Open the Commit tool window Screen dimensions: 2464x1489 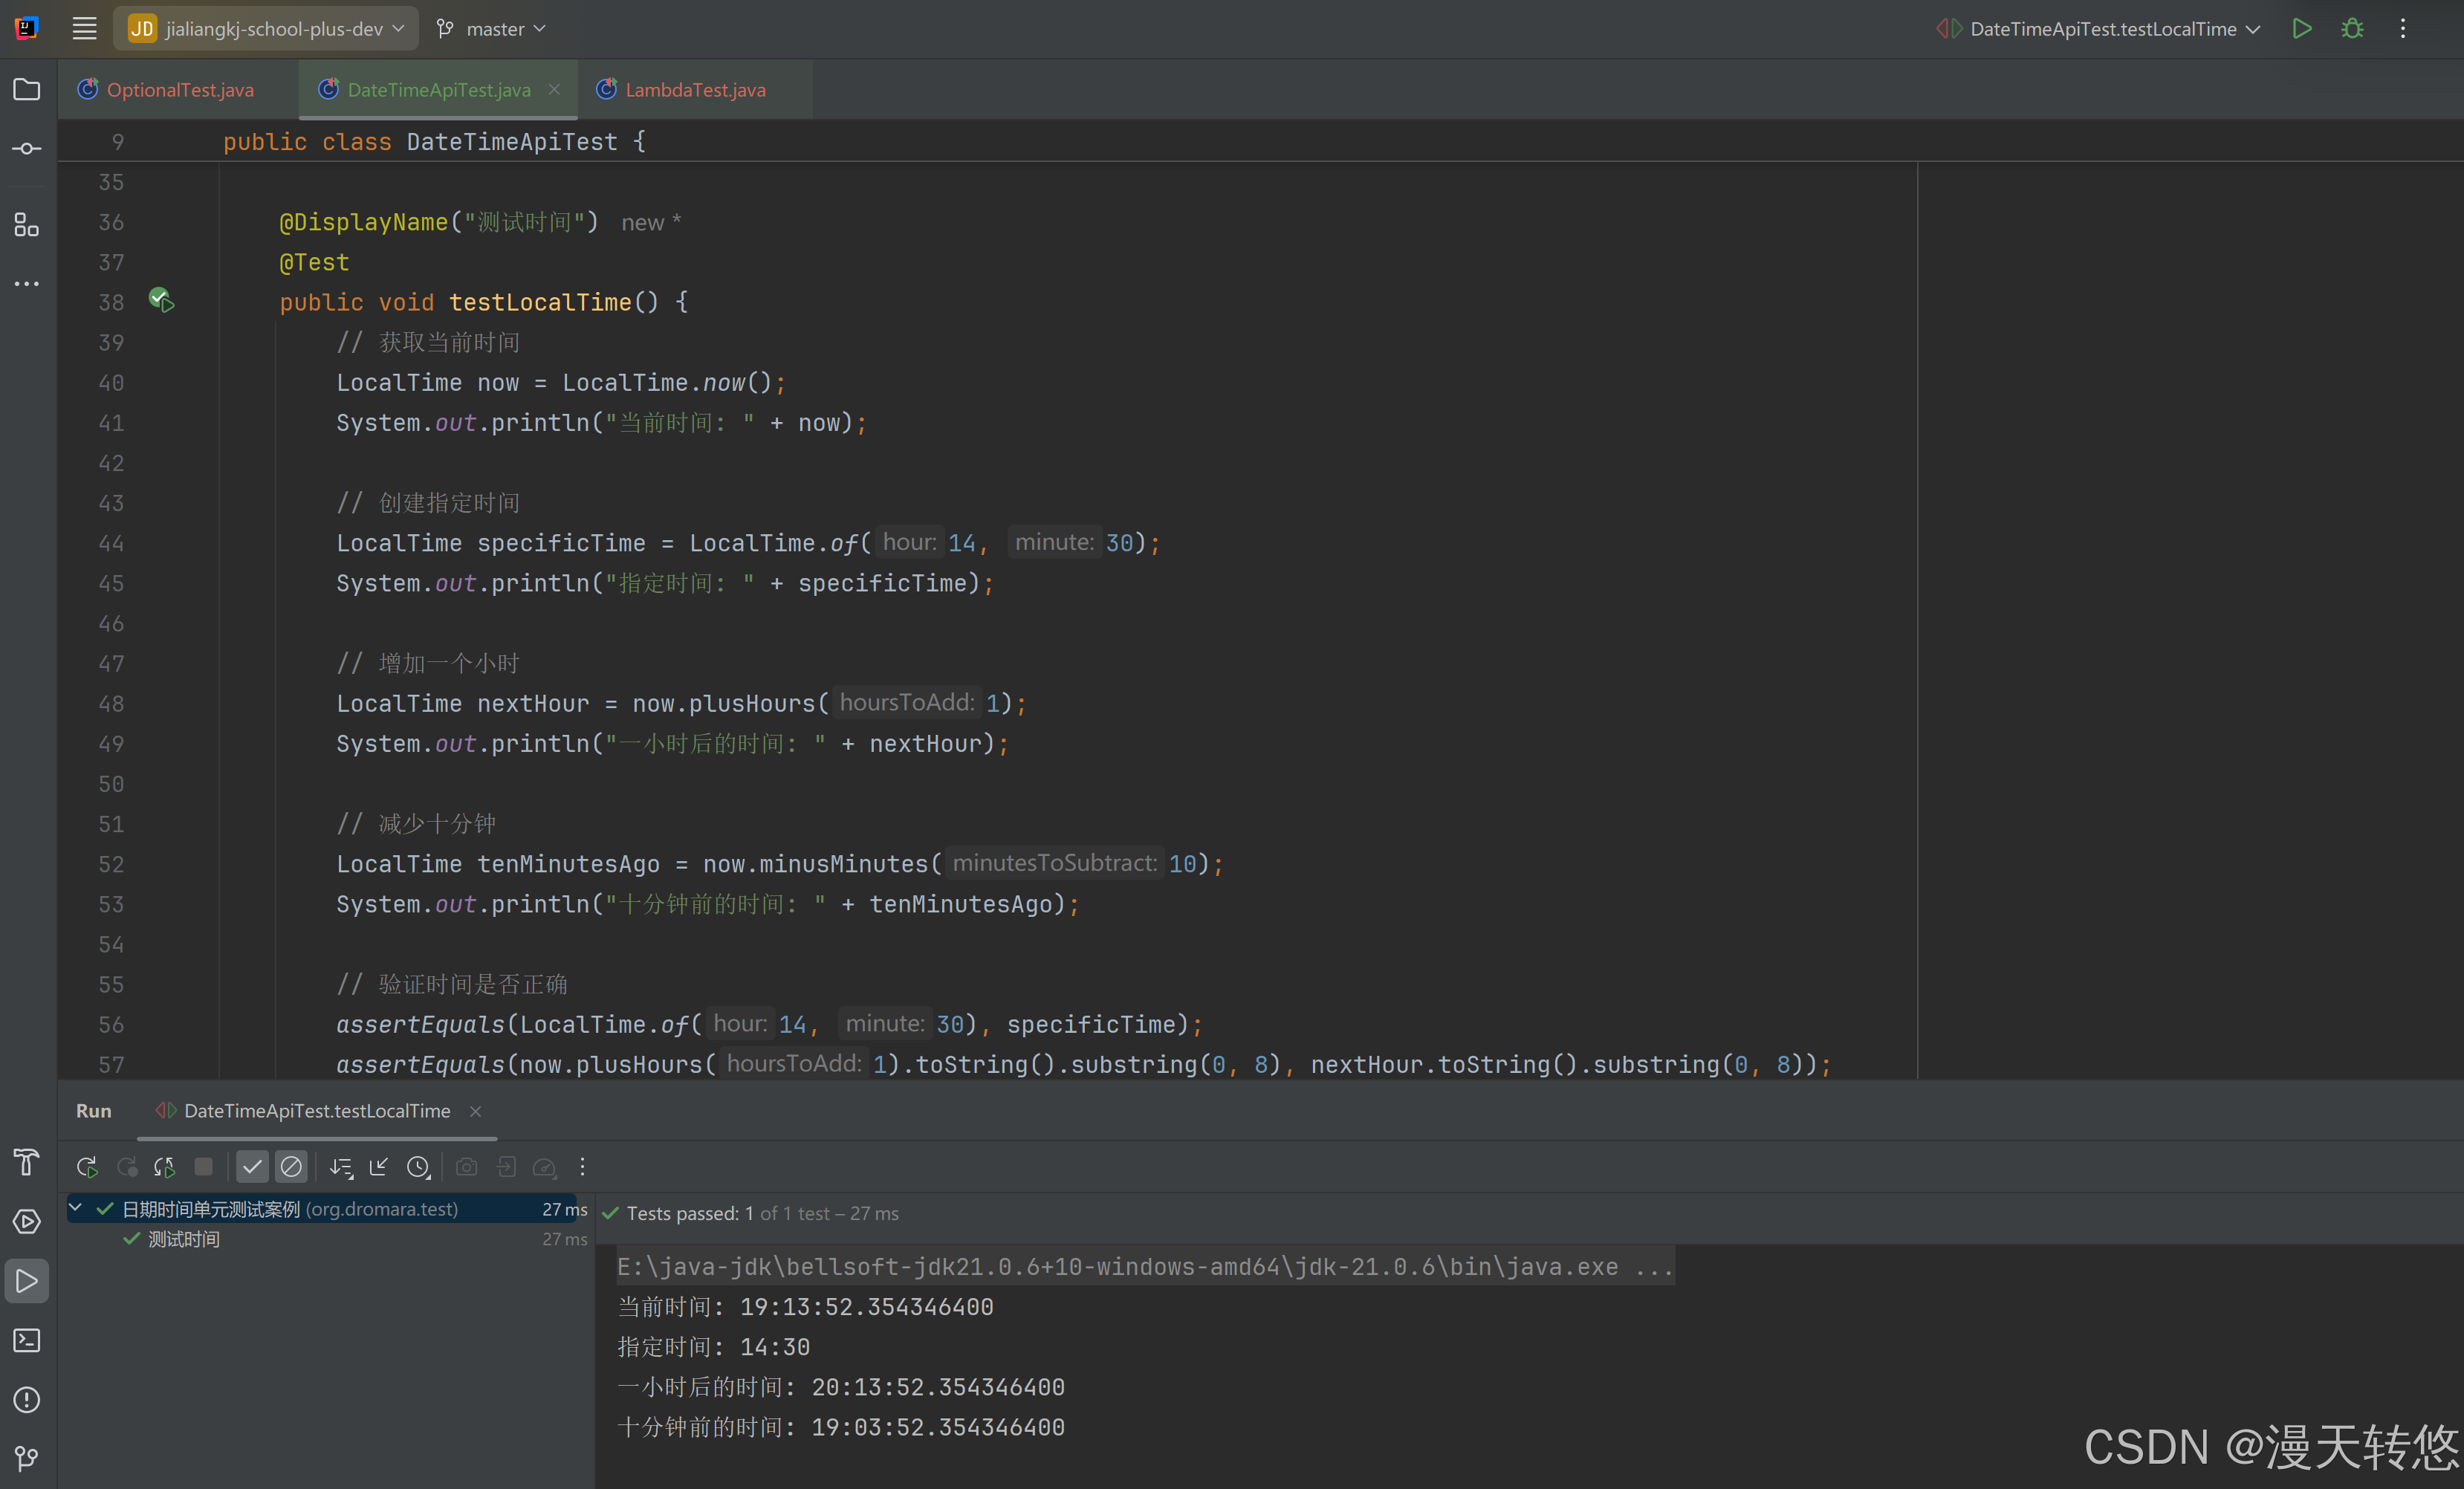tap(27, 149)
